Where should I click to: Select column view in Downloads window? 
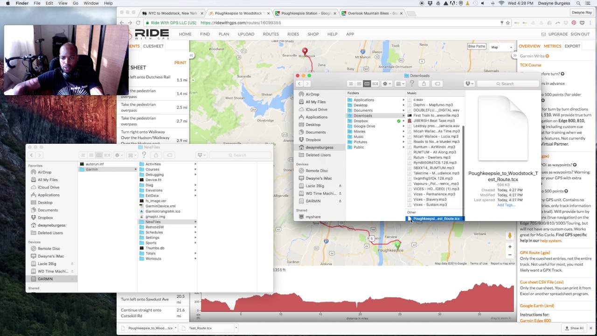tap(367, 84)
